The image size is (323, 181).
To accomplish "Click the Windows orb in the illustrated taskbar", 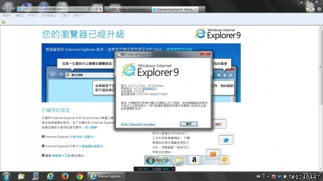I will tap(150, 160).
